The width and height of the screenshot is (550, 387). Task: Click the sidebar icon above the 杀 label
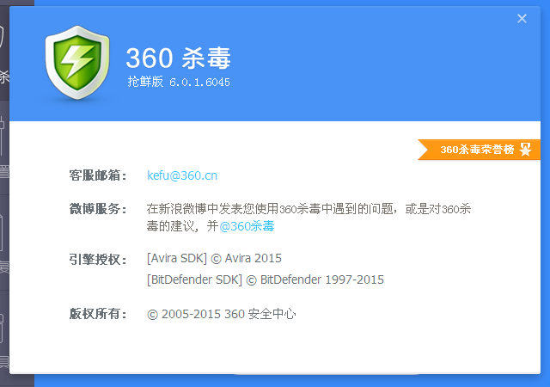coord(3,39)
